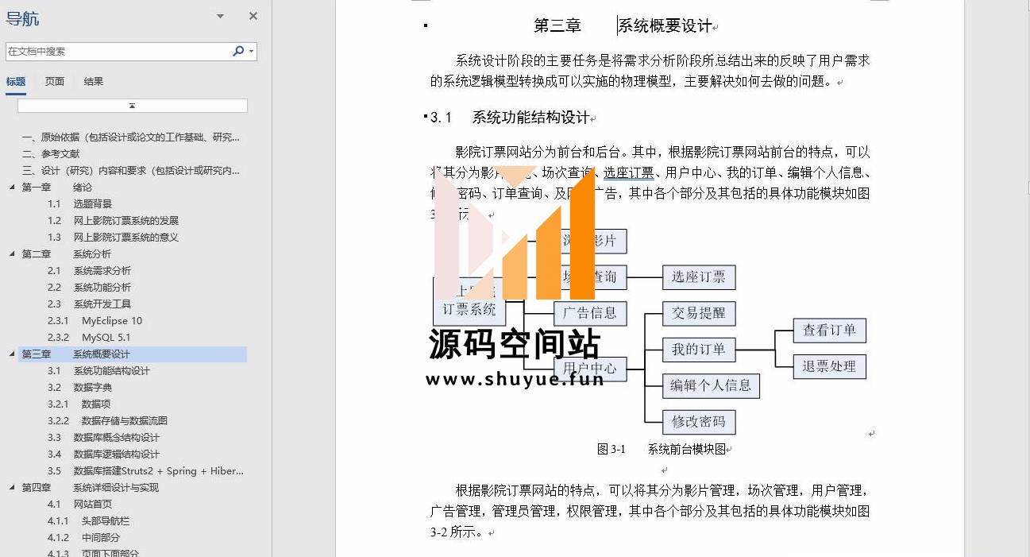Go to heading 4.1.1 头部导航栏
The width and height of the screenshot is (1030, 557).
click(x=88, y=521)
